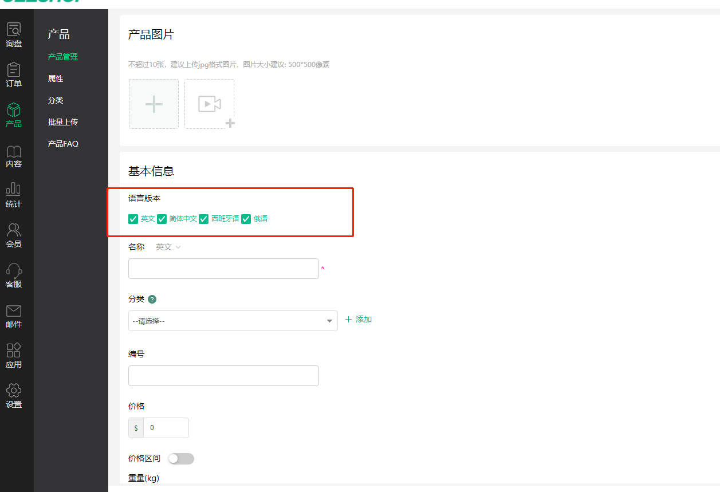Click the add product image plus box

154,104
